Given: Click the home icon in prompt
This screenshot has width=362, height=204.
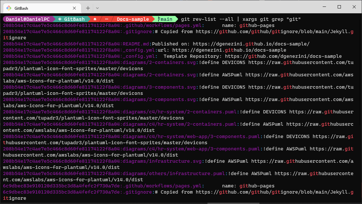Looking at the screenshot, I should pyautogui.click(x=95, y=19).
